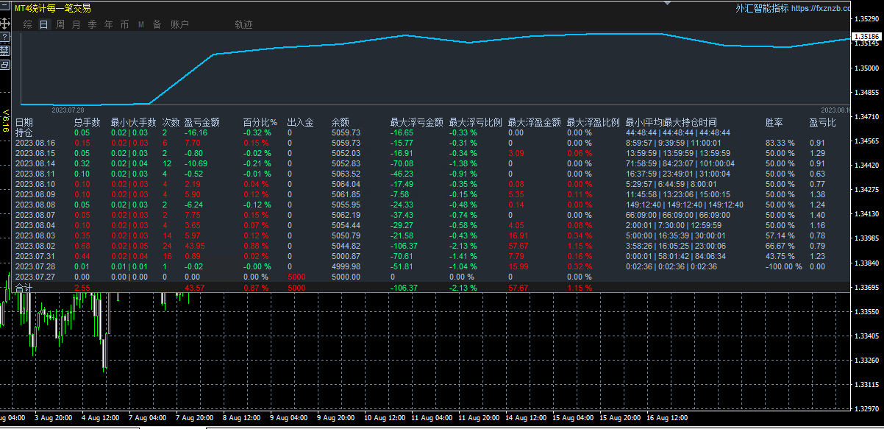Select the 2023.07.28 date row in table
Image resolution: width=884 pixels, height=429 pixels.
35,266
